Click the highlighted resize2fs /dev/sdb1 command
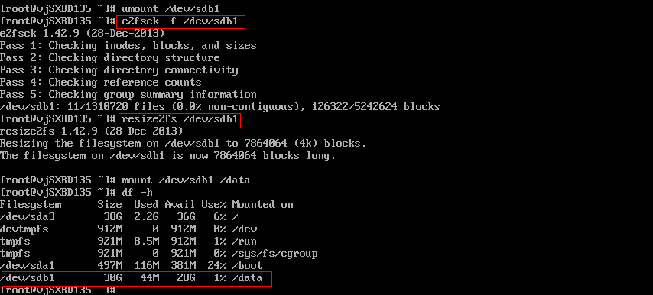This screenshot has height=295, width=653. pyautogui.click(x=180, y=120)
